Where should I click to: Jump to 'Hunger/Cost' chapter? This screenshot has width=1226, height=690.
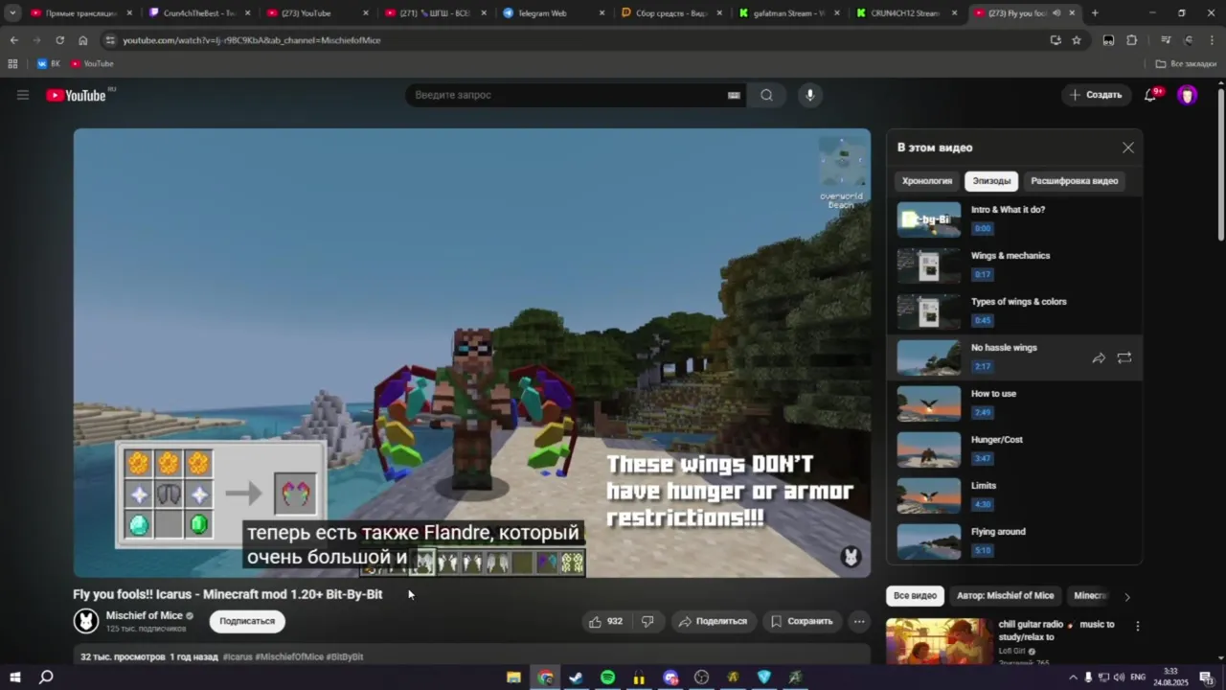(1015, 449)
